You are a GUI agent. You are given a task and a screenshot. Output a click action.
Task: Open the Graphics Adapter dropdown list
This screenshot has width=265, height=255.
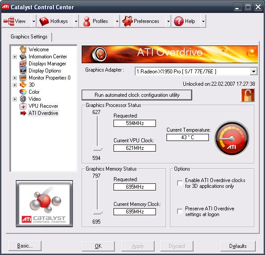(254, 71)
